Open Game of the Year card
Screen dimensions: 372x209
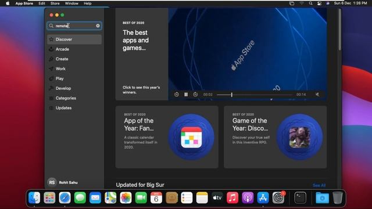tap(275, 137)
